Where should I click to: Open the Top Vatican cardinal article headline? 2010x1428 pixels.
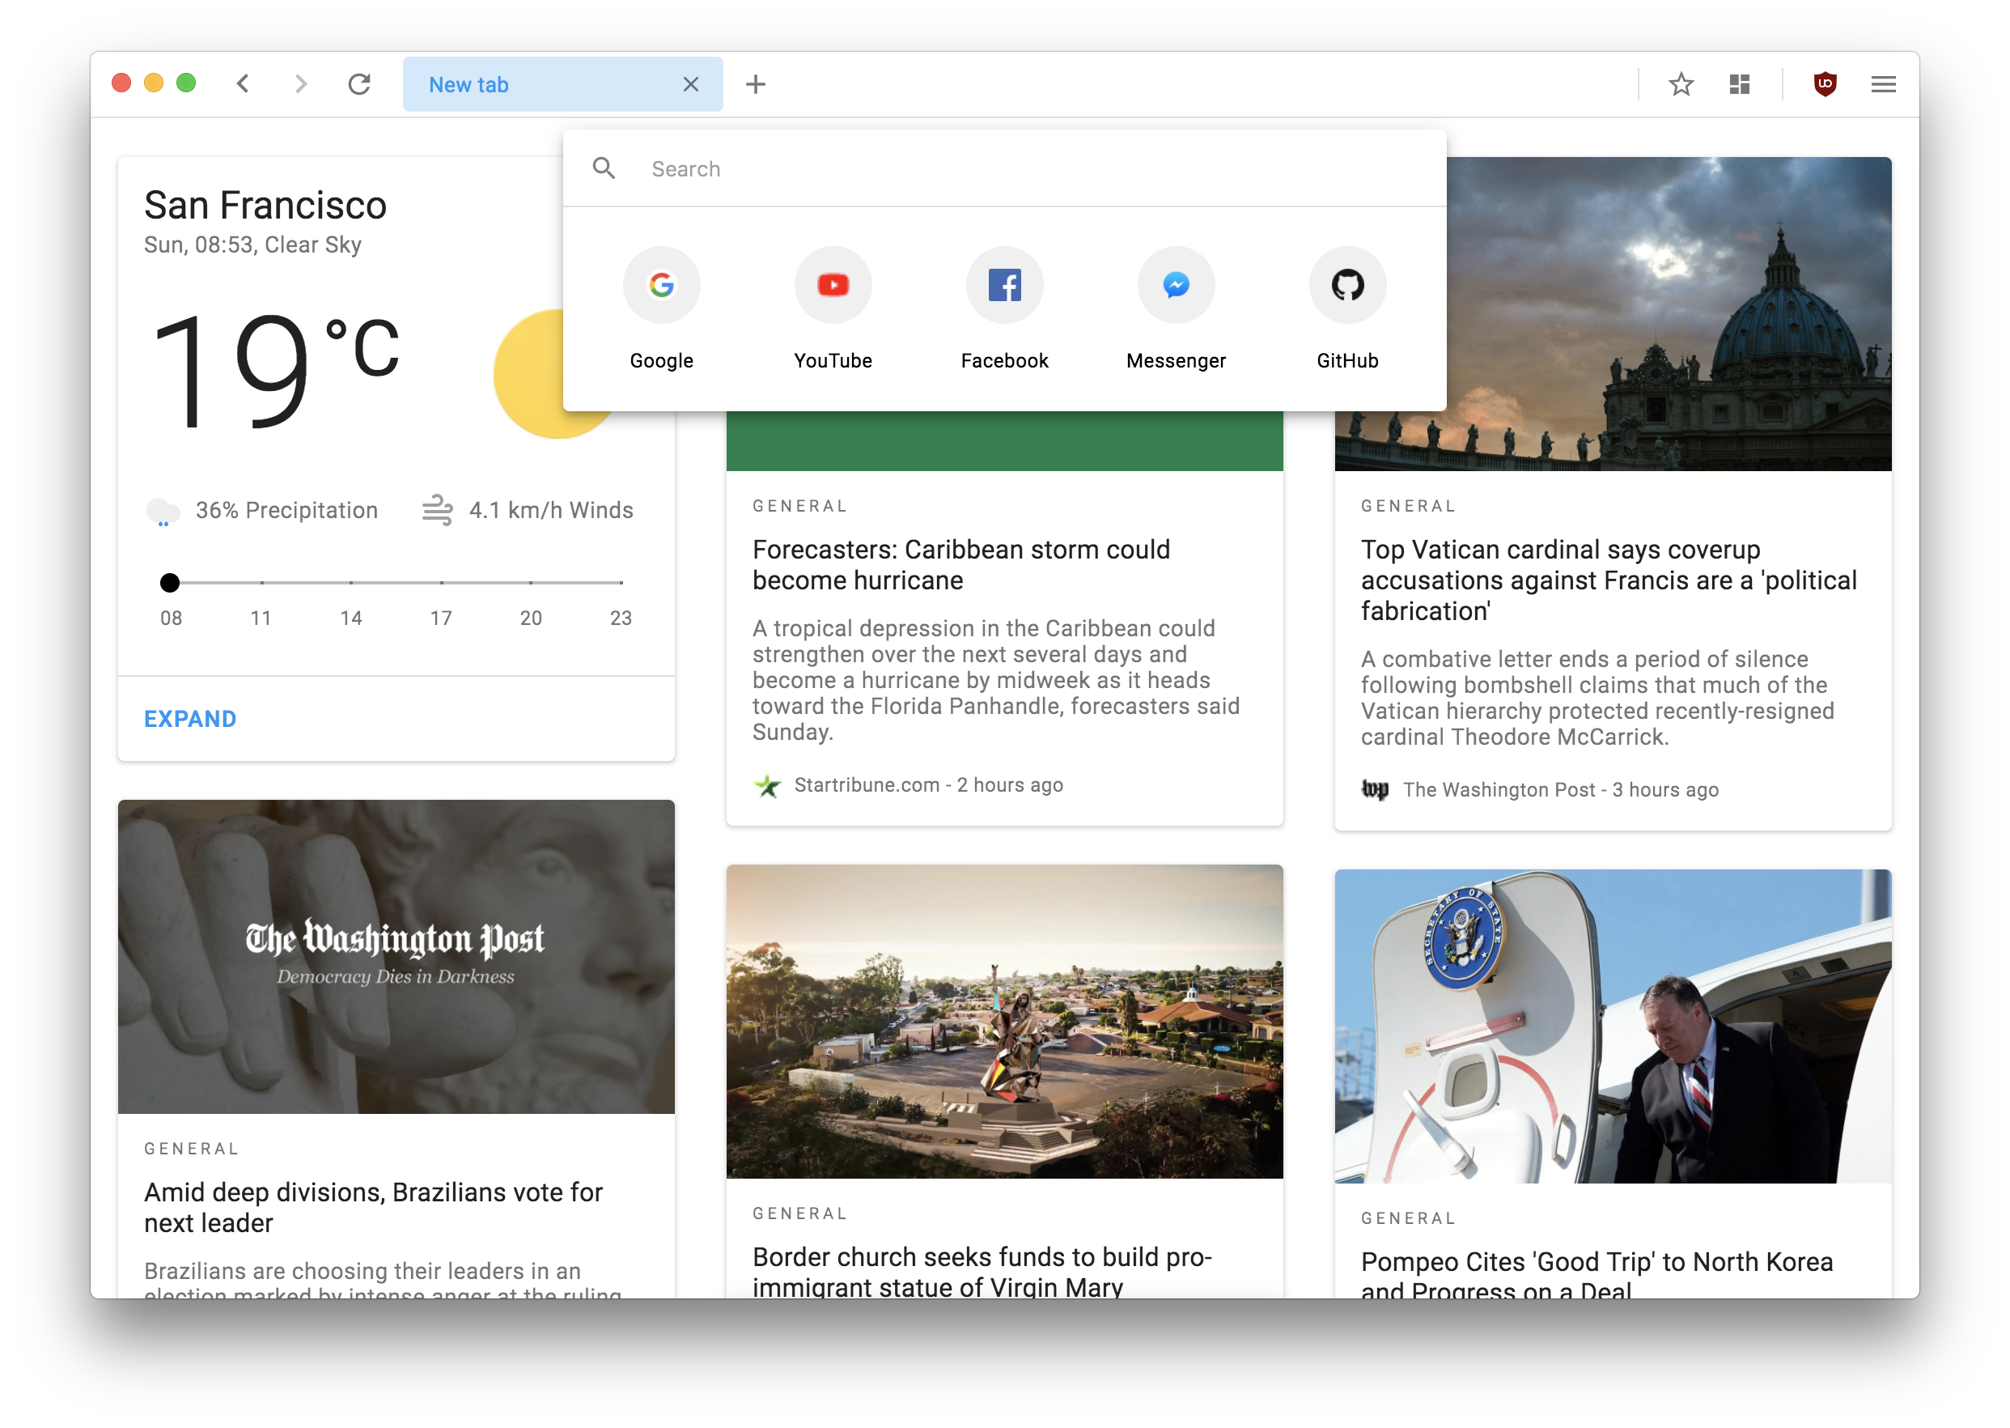(x=1608, y=580)
